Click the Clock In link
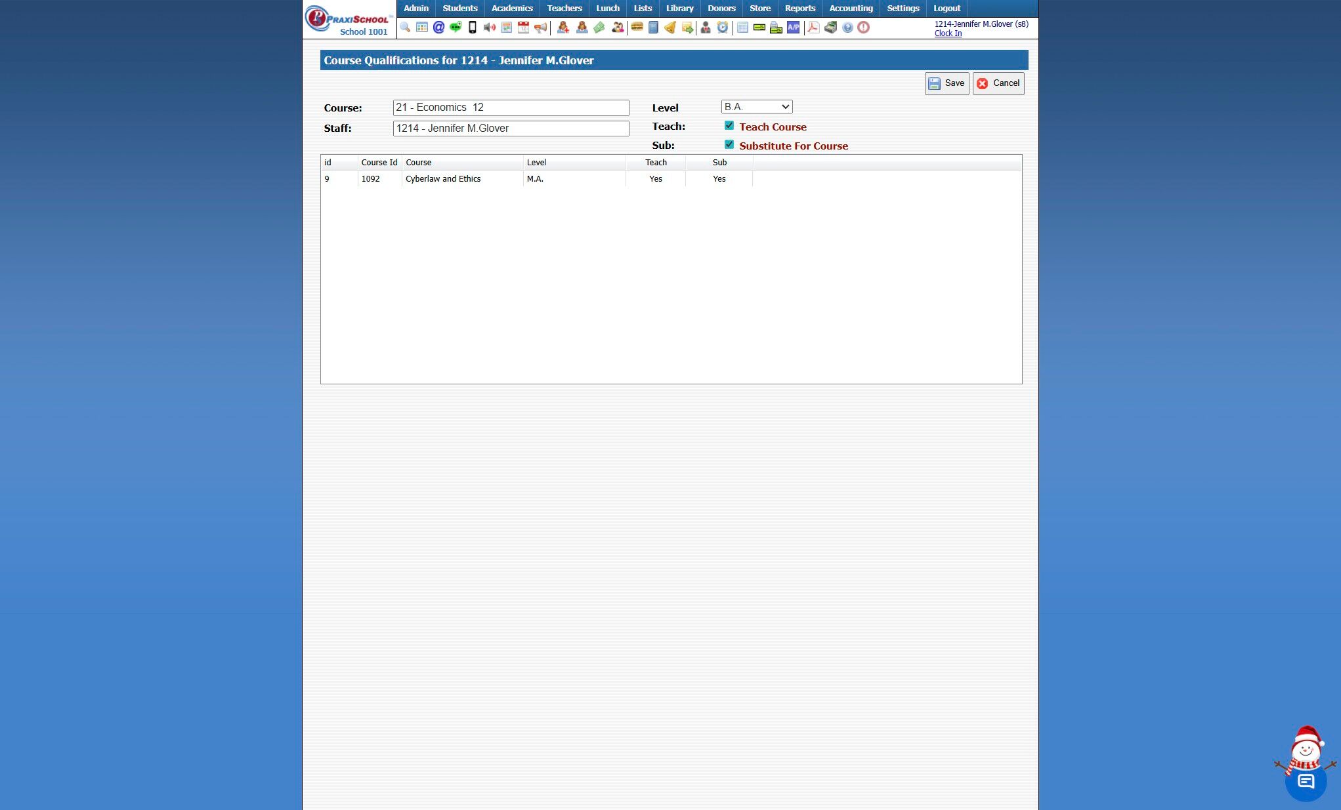 (x=948, y=33)
